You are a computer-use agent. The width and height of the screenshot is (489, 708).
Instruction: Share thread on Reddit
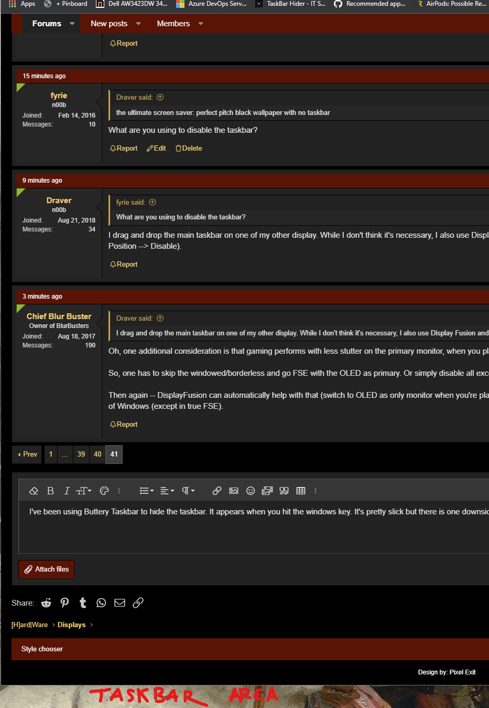46,603
